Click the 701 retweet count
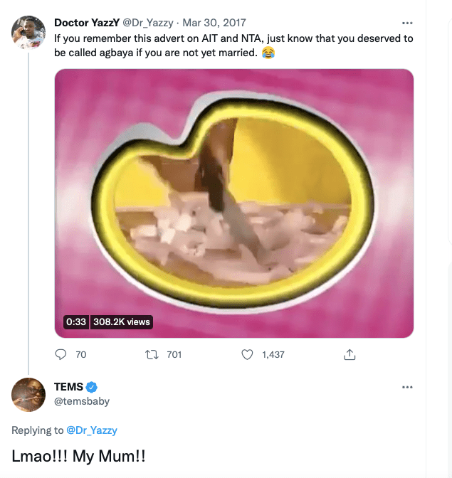This screenshot has height=478, width=452. (x=174, y=354)
